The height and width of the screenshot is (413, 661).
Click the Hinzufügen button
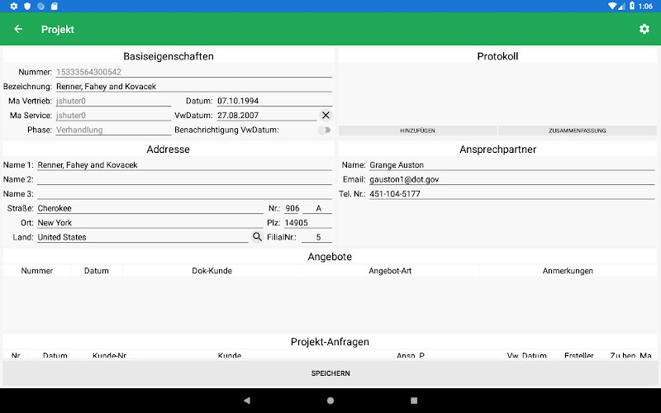pos(418,131)
